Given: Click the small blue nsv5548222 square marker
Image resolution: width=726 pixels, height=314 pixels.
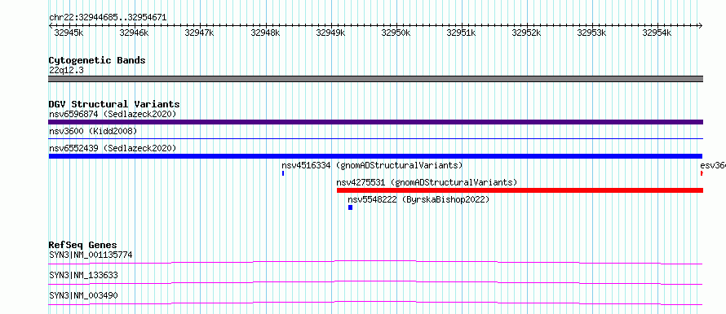Looking at the screenshot, I should 351,207.
